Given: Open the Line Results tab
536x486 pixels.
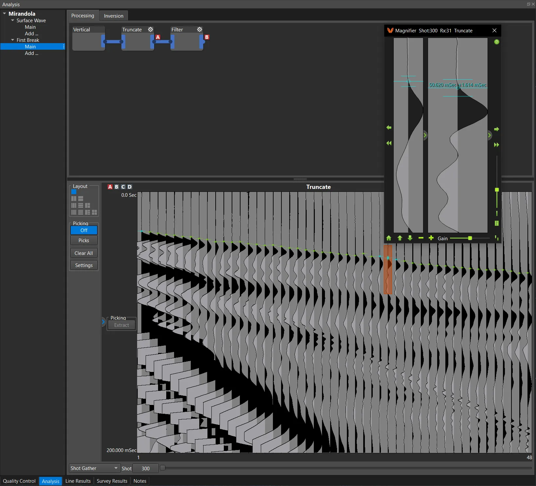Looking at the screenshot, I should (x=78, y=481).
